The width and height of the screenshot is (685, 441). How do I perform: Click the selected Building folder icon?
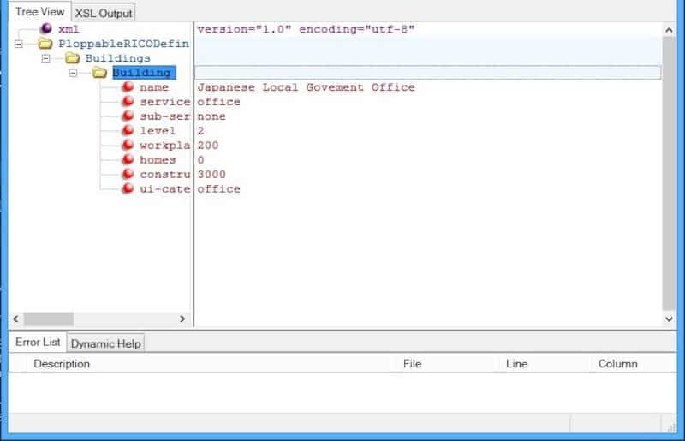tap(99, 73)
